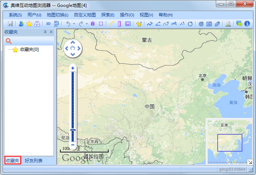Open the chat bubbles message icon
256x175 pixels.
pyautogui.click(x=239, y=24)
